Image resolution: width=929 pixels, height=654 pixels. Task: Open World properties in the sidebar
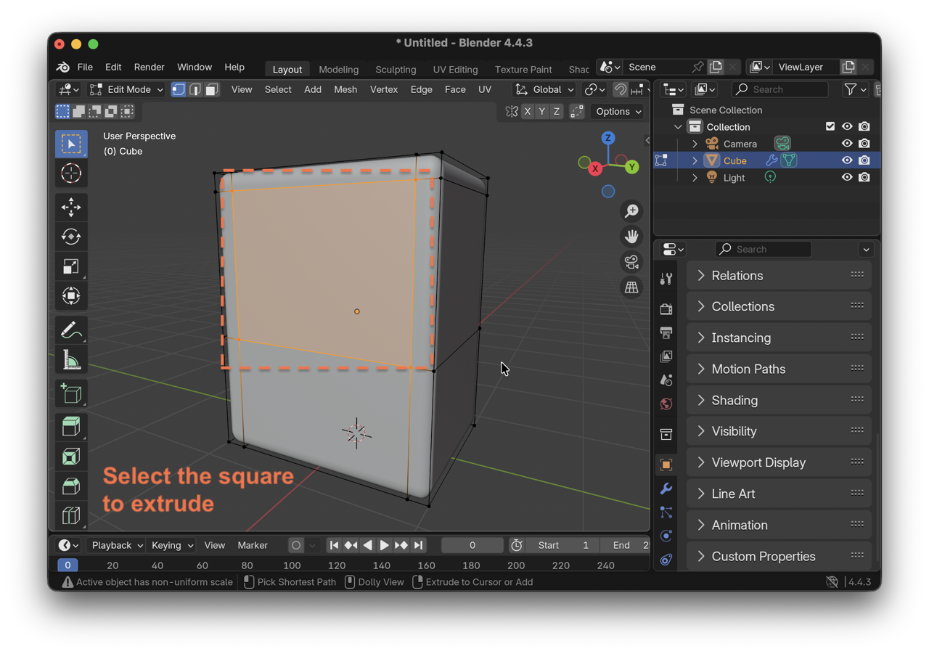666,404
